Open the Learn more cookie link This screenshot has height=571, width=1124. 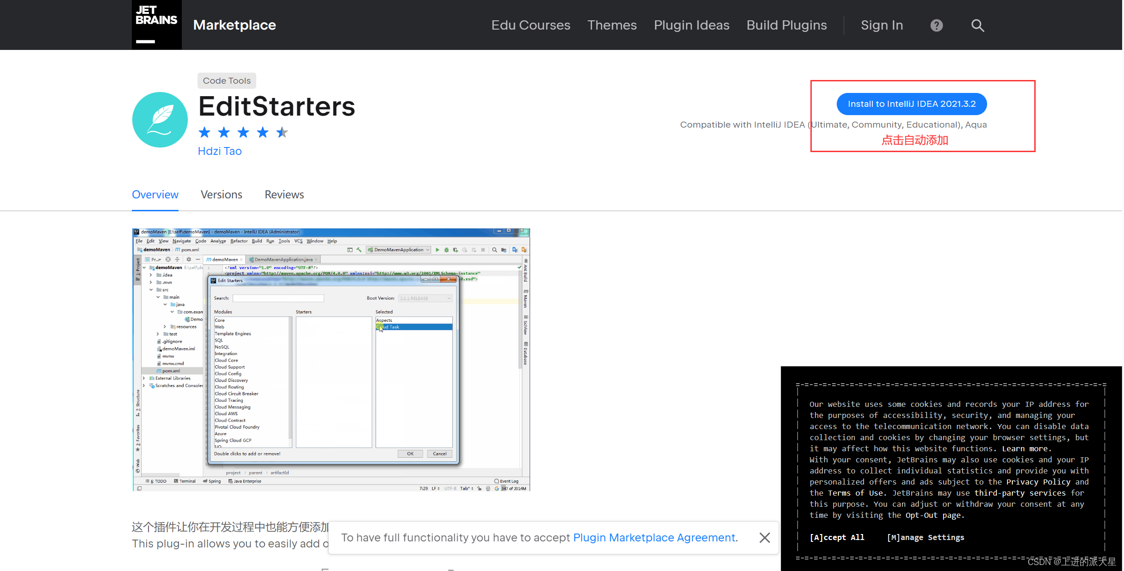point(1025,448)
